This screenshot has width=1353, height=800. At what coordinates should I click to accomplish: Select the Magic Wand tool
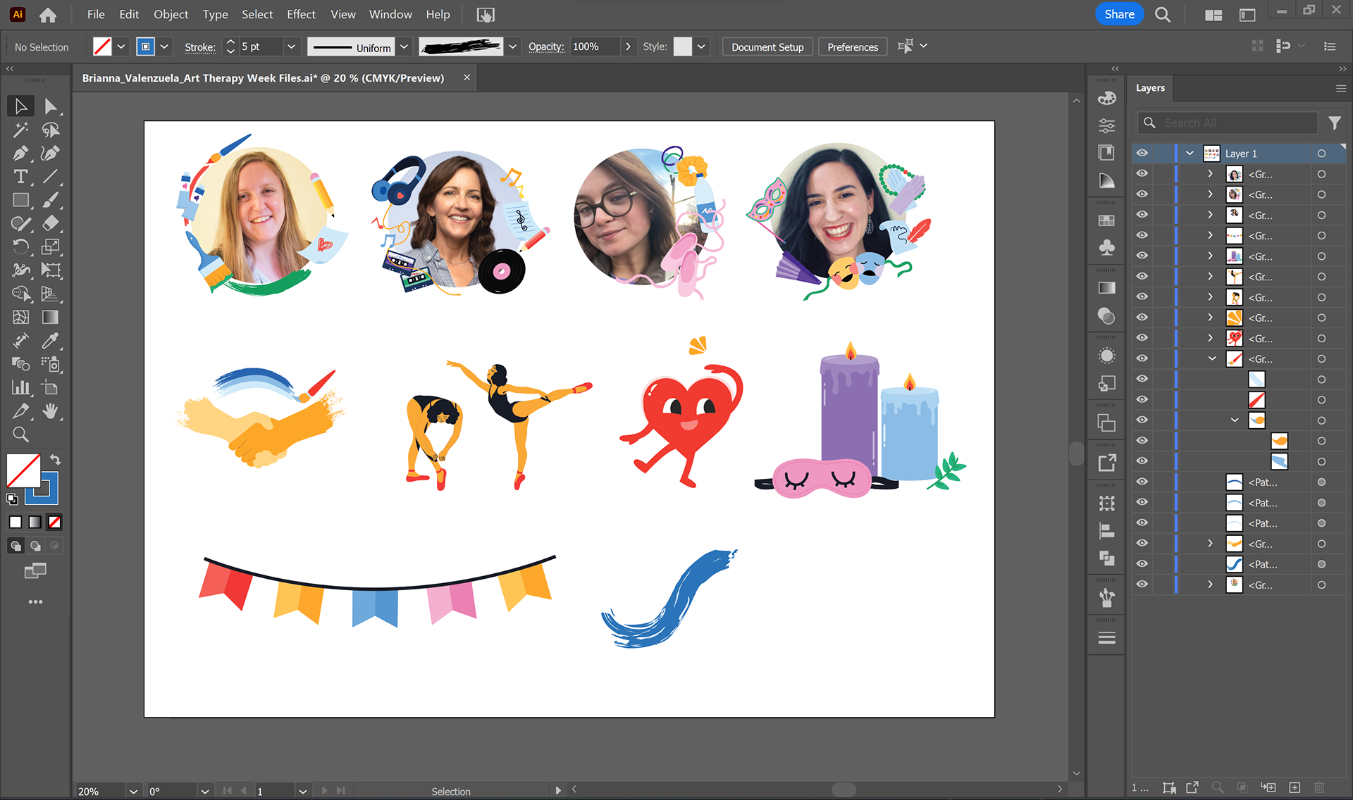pyautogui.click(x=20, y=130)
